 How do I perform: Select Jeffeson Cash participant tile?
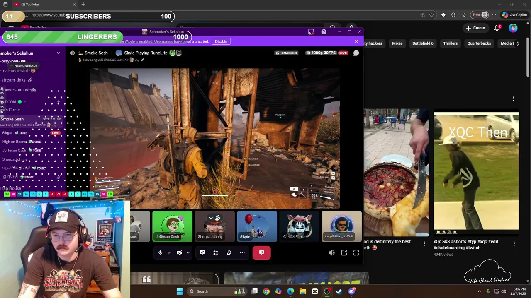coord(172,226)
